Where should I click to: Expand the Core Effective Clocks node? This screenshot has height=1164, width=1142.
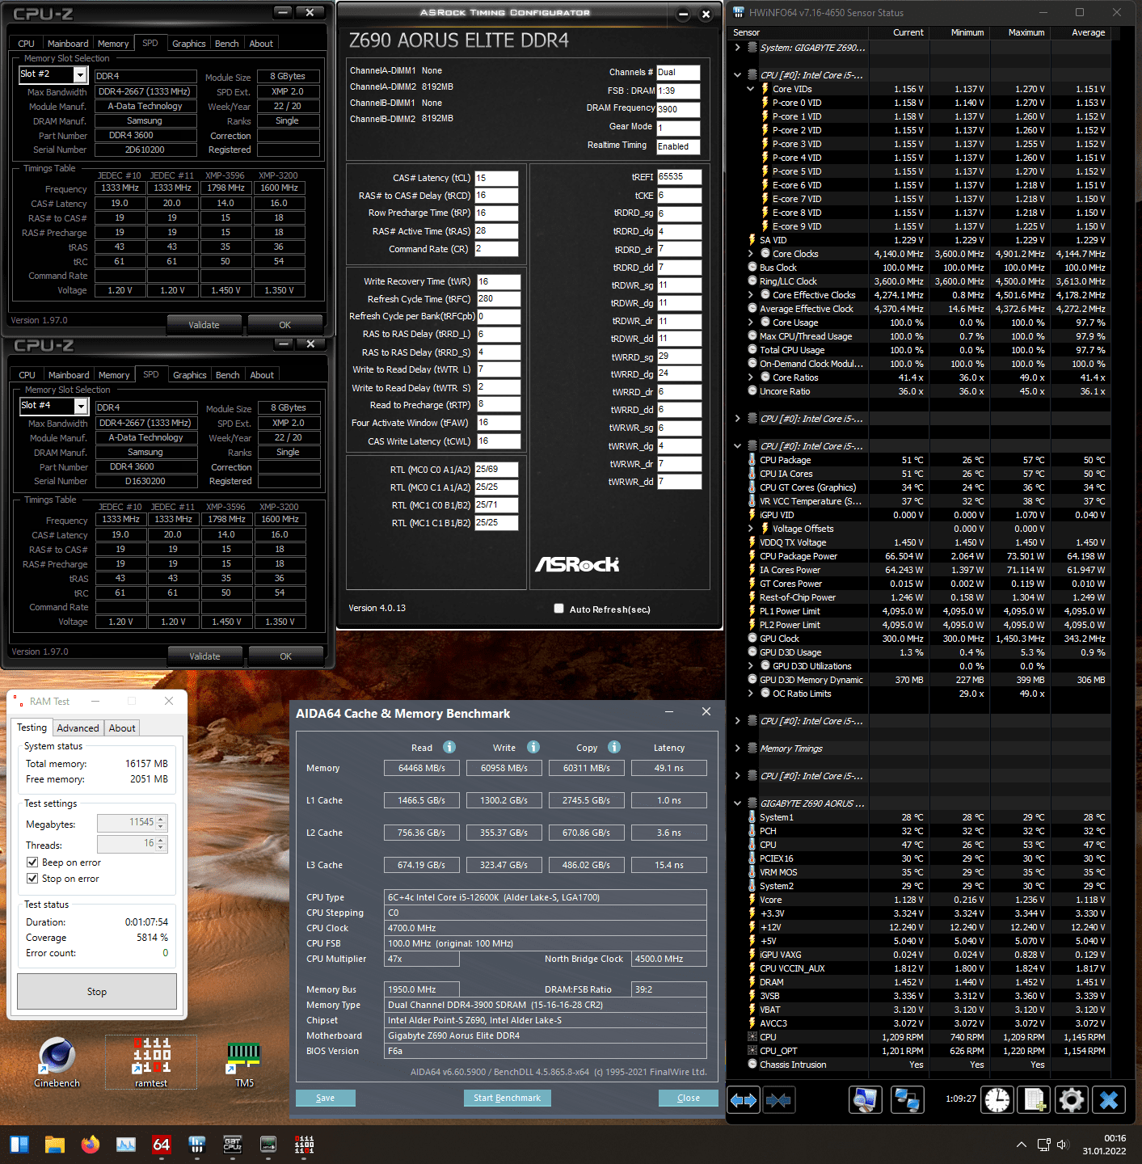point(750,295)
